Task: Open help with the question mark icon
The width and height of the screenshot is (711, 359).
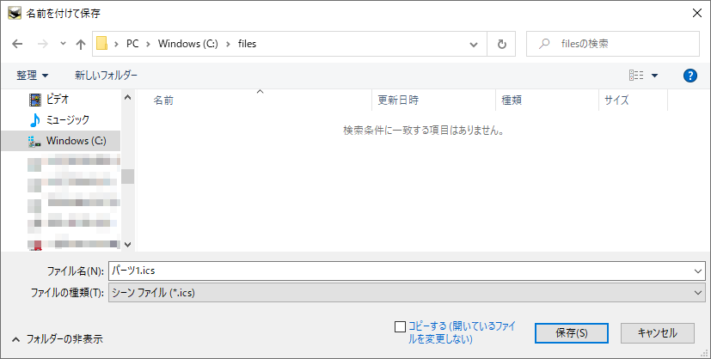Action: click(x=690, y=76)
